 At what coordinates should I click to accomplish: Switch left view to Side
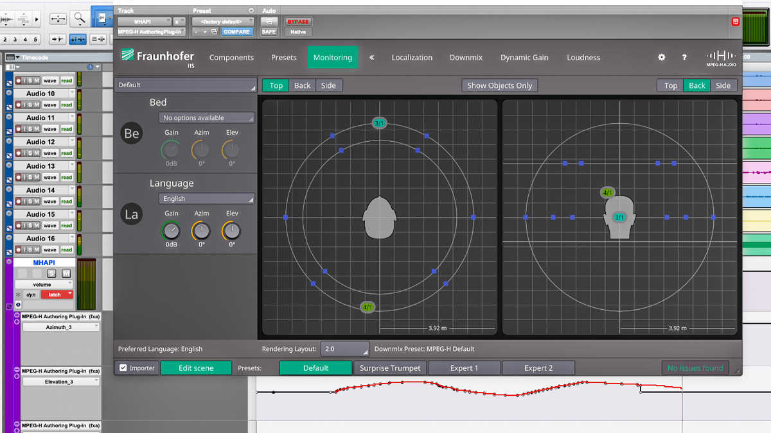(328, 85)
